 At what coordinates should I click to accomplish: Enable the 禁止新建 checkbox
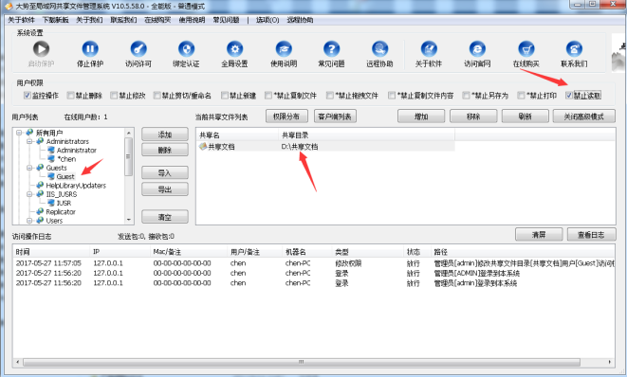(x=225, y=95)
